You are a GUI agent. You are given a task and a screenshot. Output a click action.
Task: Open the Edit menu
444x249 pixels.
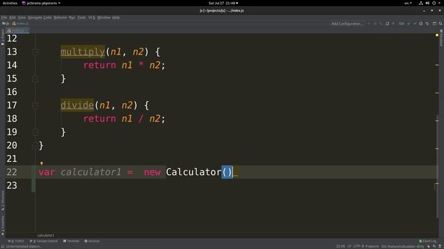12,17
